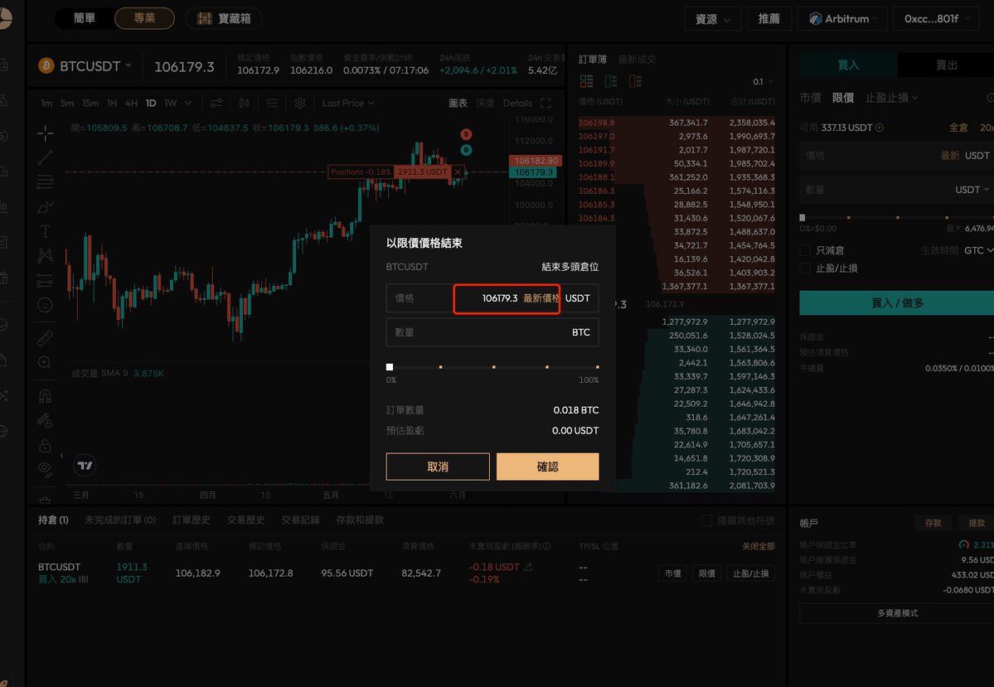The height and width of the screenshot is (687, 994).
Task: Click ask price 106198.8 row
Action: pyautogui.click(x=677, y=123)
